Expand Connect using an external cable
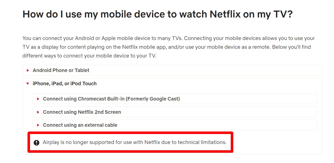This screenshot has width=334, height=163. click(80, 125)
